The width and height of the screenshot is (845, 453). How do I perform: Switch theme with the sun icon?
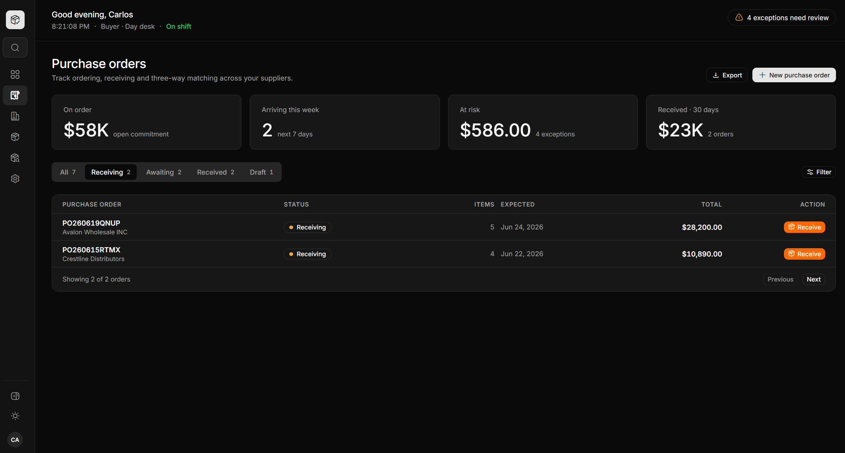pos(15,416)
